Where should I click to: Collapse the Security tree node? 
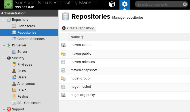coord(4,58)
